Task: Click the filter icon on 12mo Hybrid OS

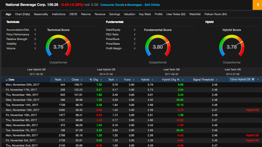Action: pyautogui.click(x=253, y=80)
